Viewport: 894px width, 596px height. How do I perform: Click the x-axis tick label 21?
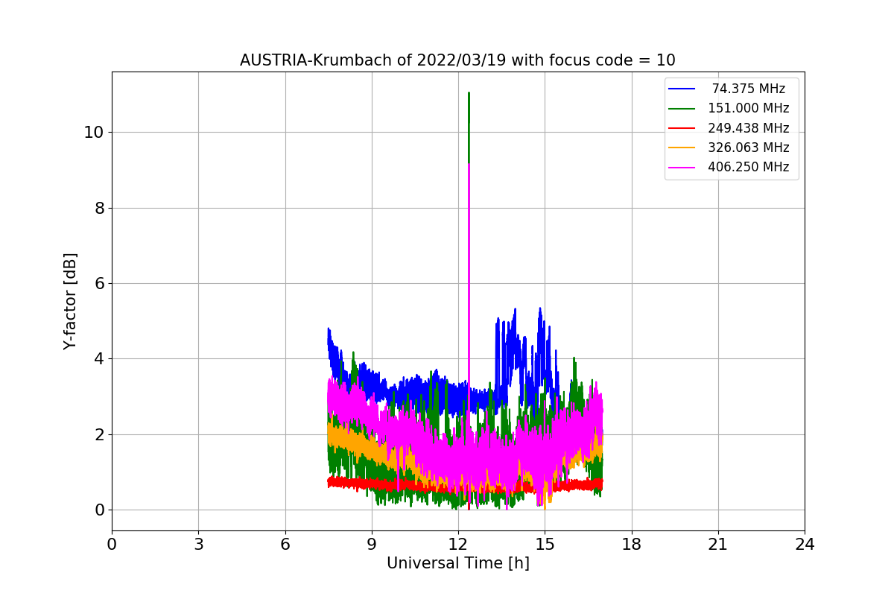coord(717,544)
